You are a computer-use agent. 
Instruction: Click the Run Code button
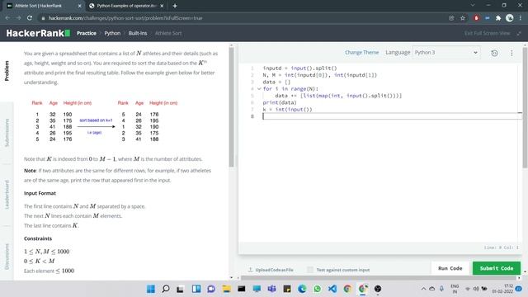tap(450, 268)
